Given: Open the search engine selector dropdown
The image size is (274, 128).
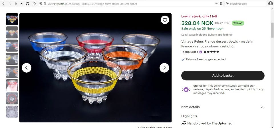Looking at the screenshot, I should [x=227, y=4].
